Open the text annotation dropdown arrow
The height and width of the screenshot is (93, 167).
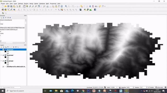click(x=105, y=6)
